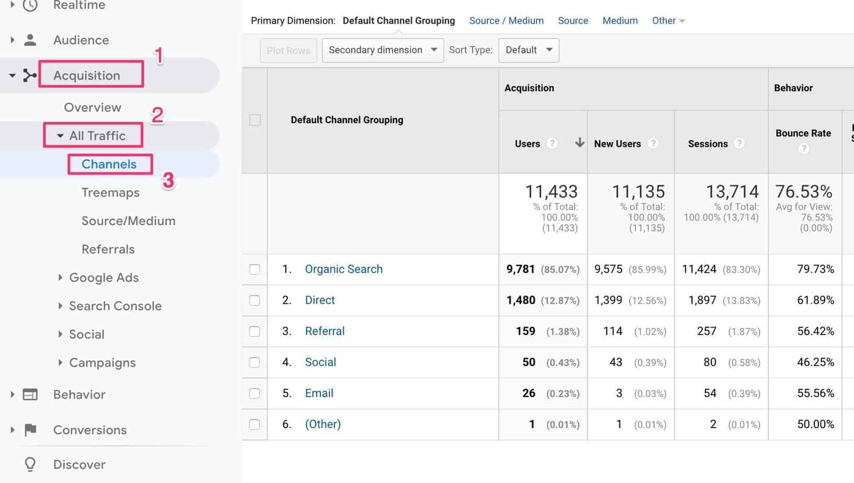Switch primary dimension to Source / Medium

[506, 20]
